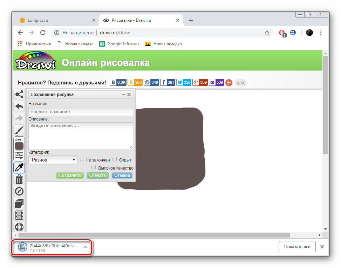Open the compass navigator tool
The width and height of the screenshot is (341, 268).
tap(19, 191)
